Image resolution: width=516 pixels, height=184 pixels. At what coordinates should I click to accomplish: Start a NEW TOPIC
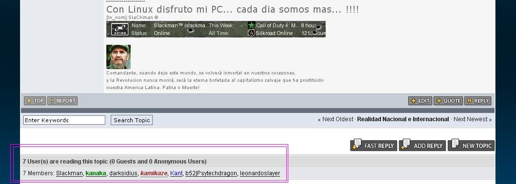(471, 145)
